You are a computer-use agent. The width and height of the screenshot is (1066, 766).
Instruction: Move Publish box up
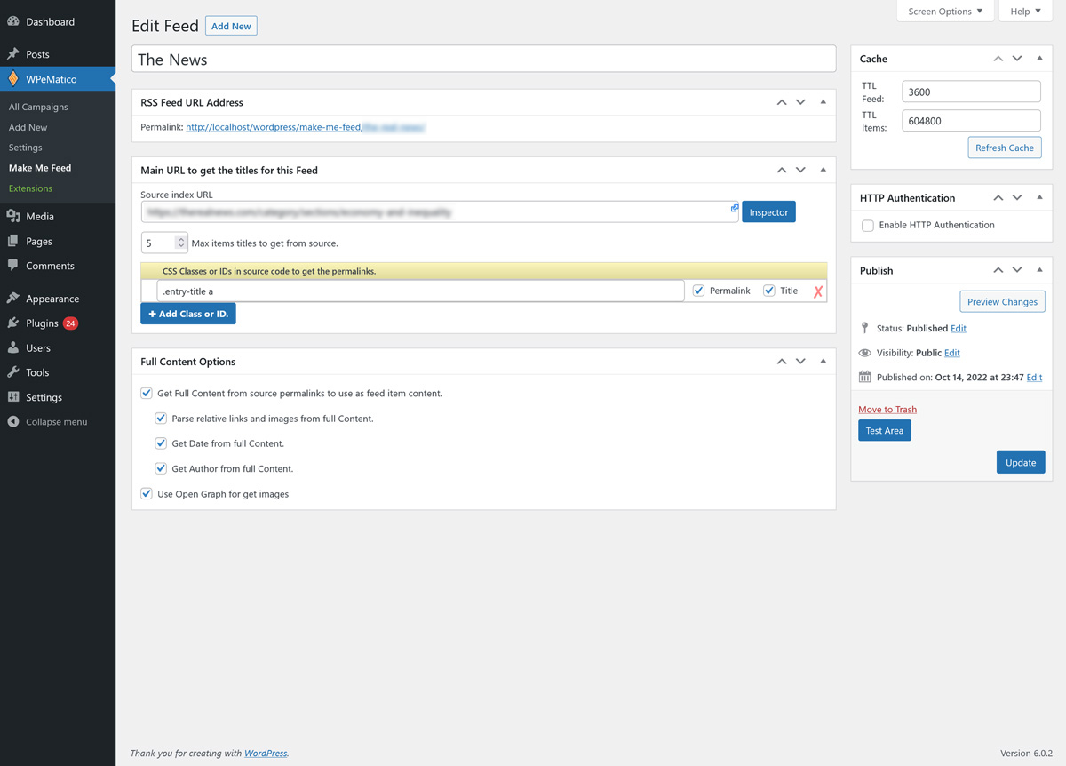point(998,270)
